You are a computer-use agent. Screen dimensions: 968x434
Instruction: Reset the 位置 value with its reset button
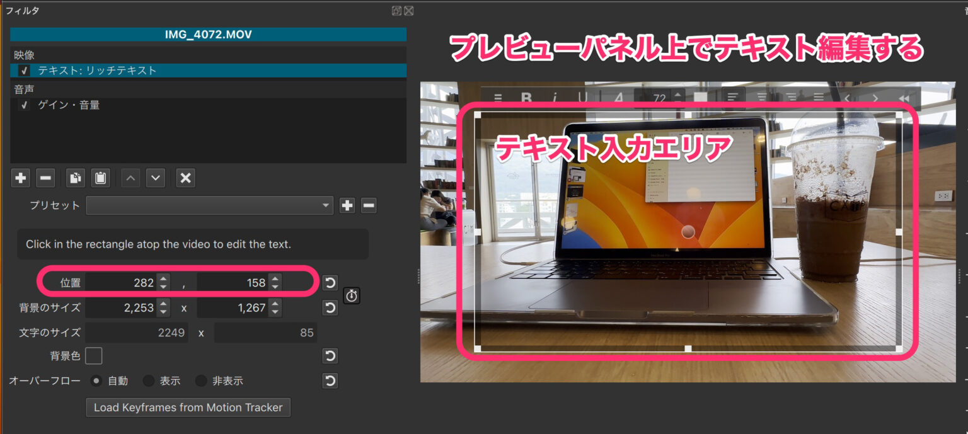pos(330,282)
